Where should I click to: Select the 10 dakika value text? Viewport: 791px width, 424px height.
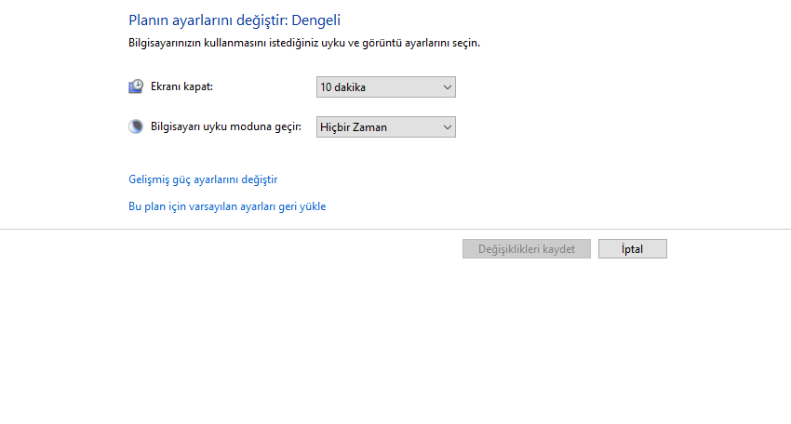[343, 87]
